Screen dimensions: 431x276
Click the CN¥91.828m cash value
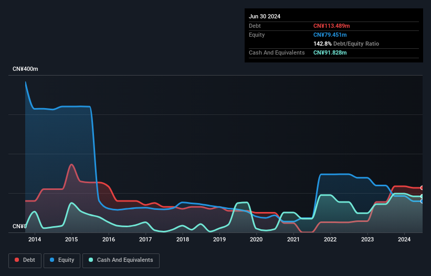(x=330, y=52)
